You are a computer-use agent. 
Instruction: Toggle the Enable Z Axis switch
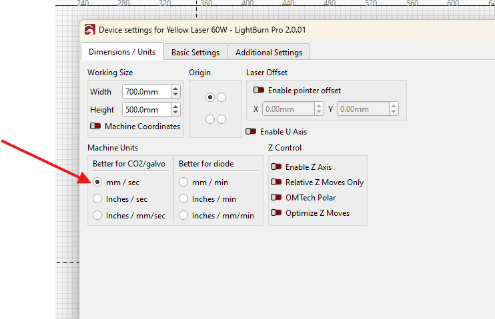[x=276, y=166]
